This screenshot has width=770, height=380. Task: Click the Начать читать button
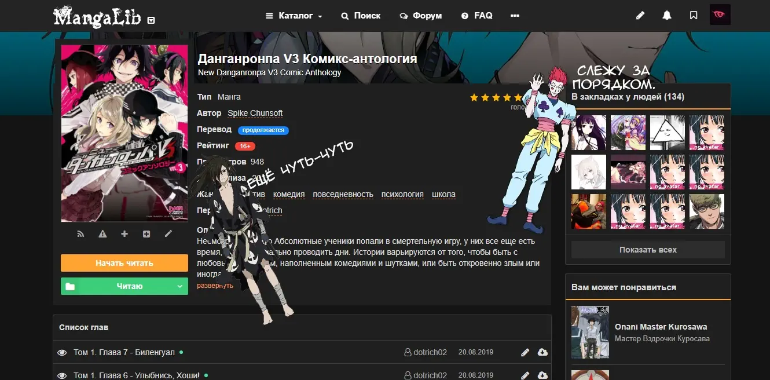pyautogui.click(x=124, y=263)
